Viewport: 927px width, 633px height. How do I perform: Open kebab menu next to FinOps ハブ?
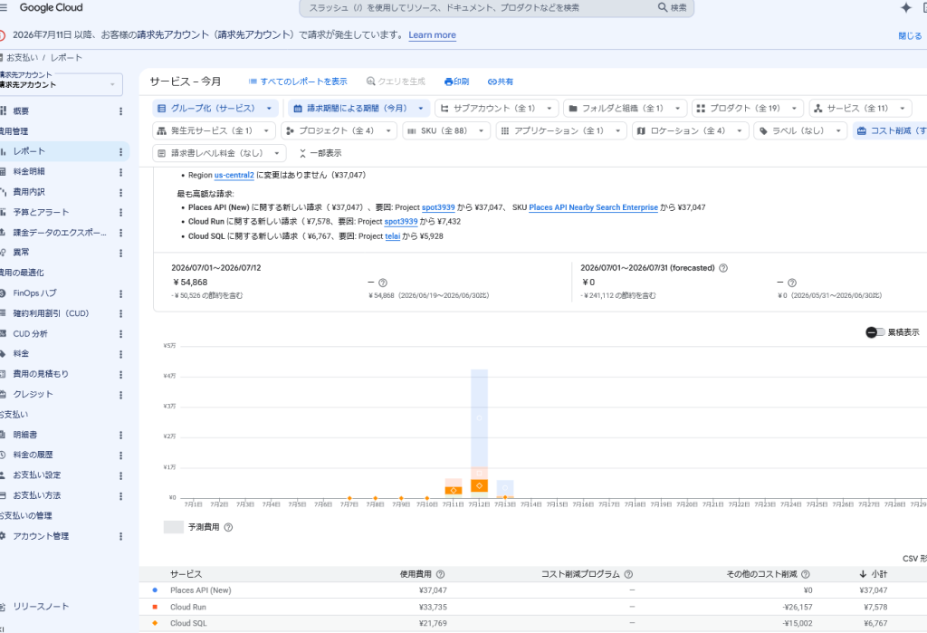click(x=120, y=294)
